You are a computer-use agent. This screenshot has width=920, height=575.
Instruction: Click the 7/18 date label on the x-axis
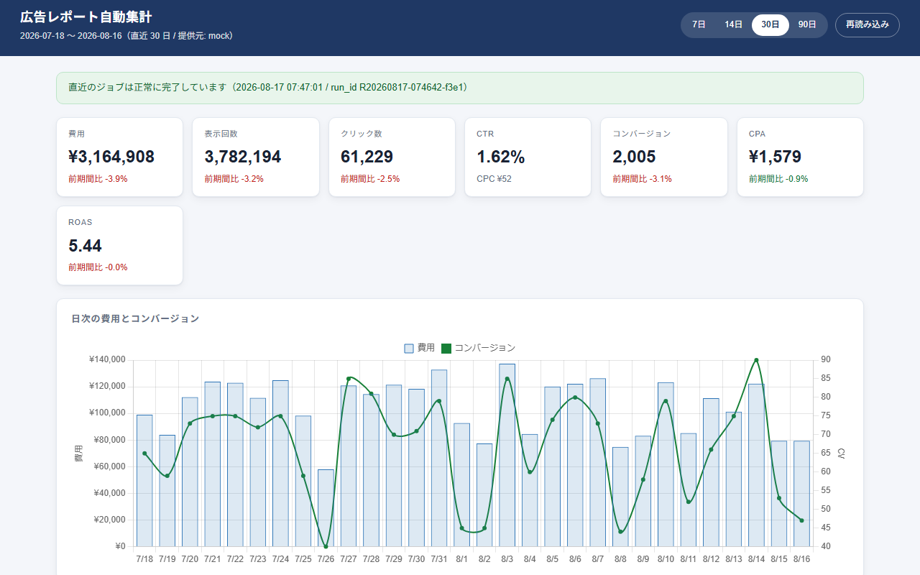[x=144, y=558]
